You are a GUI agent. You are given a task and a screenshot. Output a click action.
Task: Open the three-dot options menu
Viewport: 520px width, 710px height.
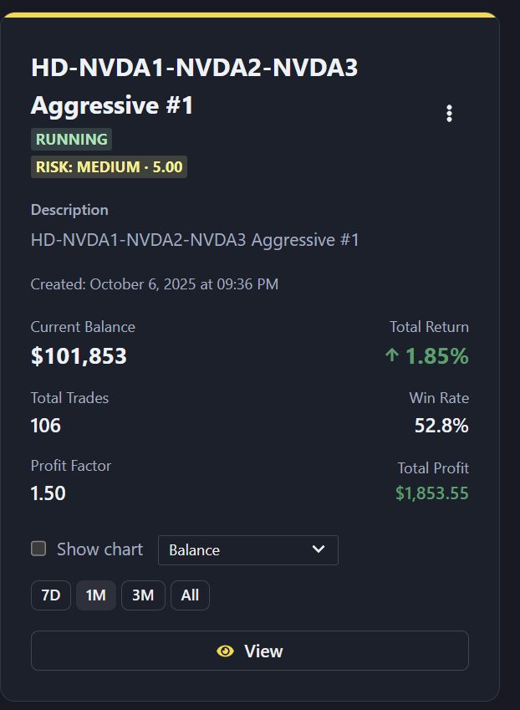click(x=450, y=114)
